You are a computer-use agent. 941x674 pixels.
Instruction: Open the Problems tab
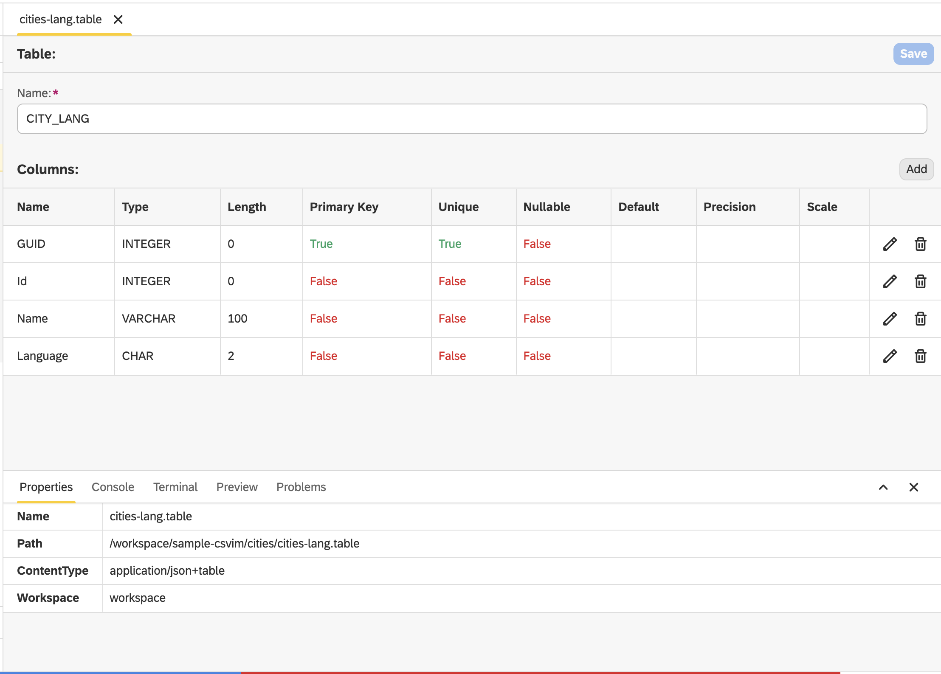tap(301, 487)
